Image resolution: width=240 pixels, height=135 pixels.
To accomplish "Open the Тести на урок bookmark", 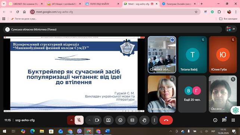I will pyautogui.click(x=24, y=19).
